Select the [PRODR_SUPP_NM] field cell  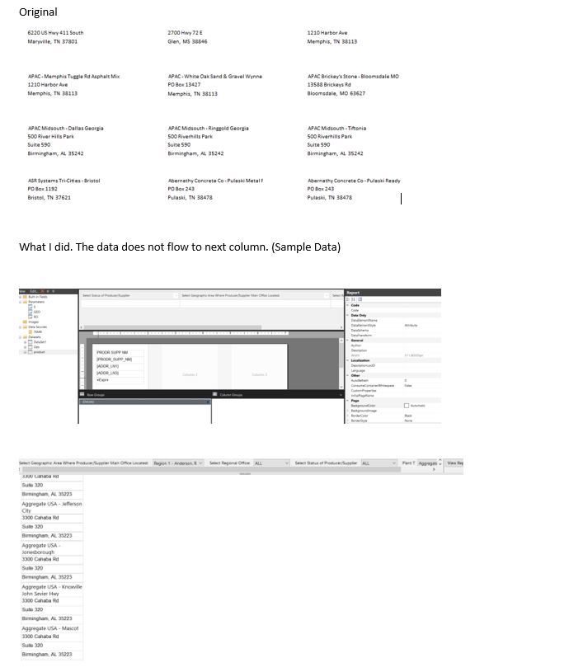click(120, 359)
